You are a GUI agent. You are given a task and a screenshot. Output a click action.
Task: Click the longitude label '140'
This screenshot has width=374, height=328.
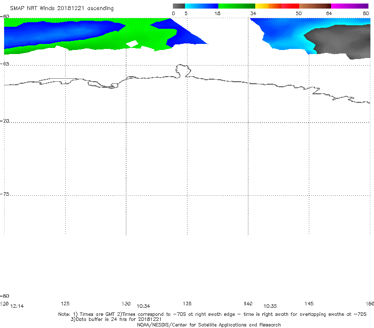point(248,303)
